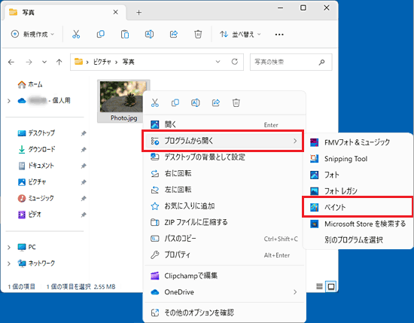The image size is (414, 323).
Task: Choose デスクトップの背景として設定
Action: click(x=224, y=157)
